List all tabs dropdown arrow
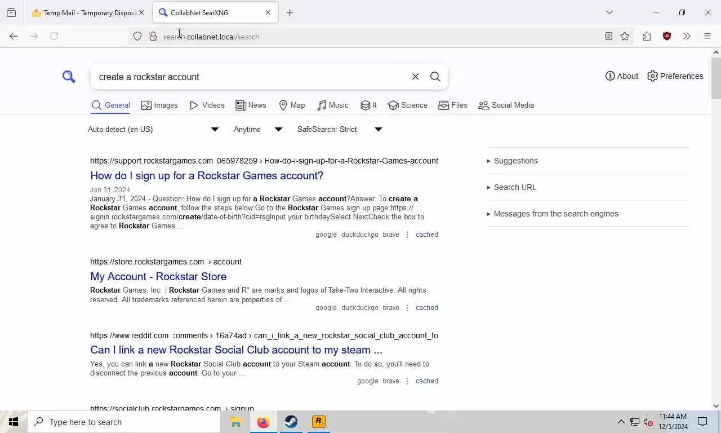721x433 pixels. pyautogui.click(x=609, y=12)
